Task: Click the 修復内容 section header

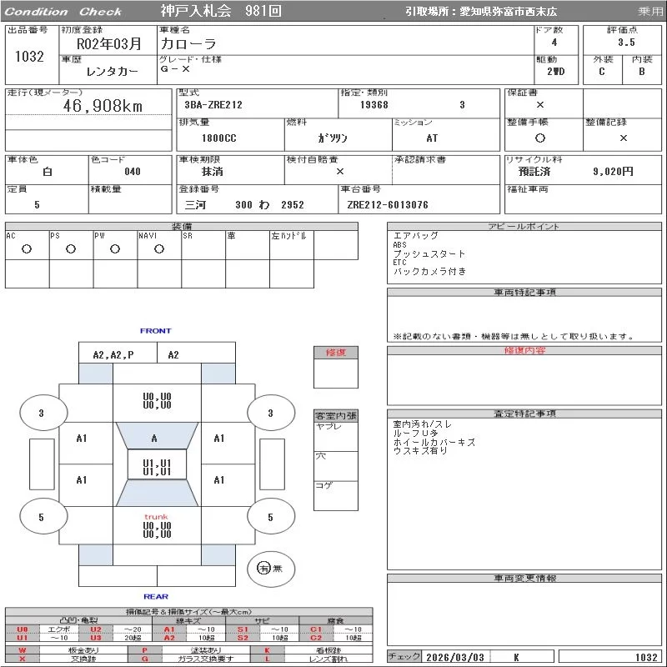Action: pyautogui.click(x=524, y=351)
